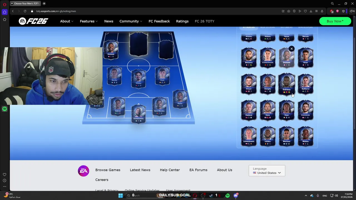Select the Gyökeres player card

click(x=305, y=84)
